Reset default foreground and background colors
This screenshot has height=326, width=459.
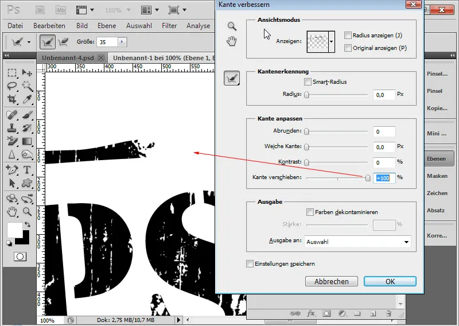pos(9,243)
